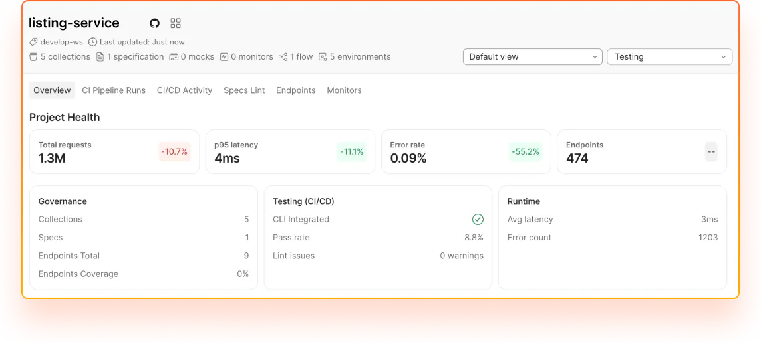The height and width of the screenshot is (342, 761).
Task: Open the GitHub repository icon
Action: point(154,23)
